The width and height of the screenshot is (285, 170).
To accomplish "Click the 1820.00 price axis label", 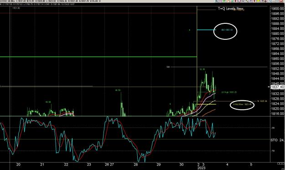I will (x=278, y=109).
